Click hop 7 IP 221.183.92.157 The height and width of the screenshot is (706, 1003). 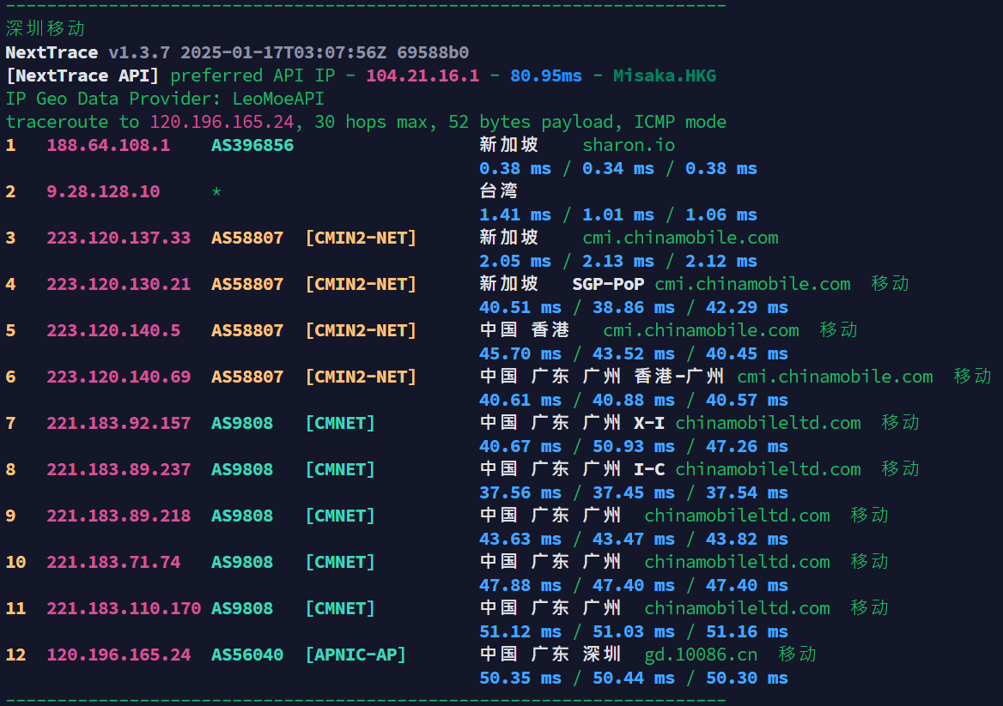[x=119, y=423]
